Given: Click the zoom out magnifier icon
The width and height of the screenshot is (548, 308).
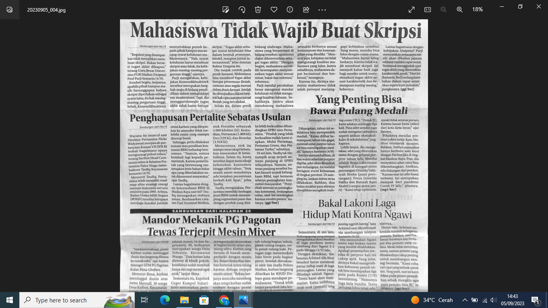Looking at the screenshot, I should [x=444, y=10].
